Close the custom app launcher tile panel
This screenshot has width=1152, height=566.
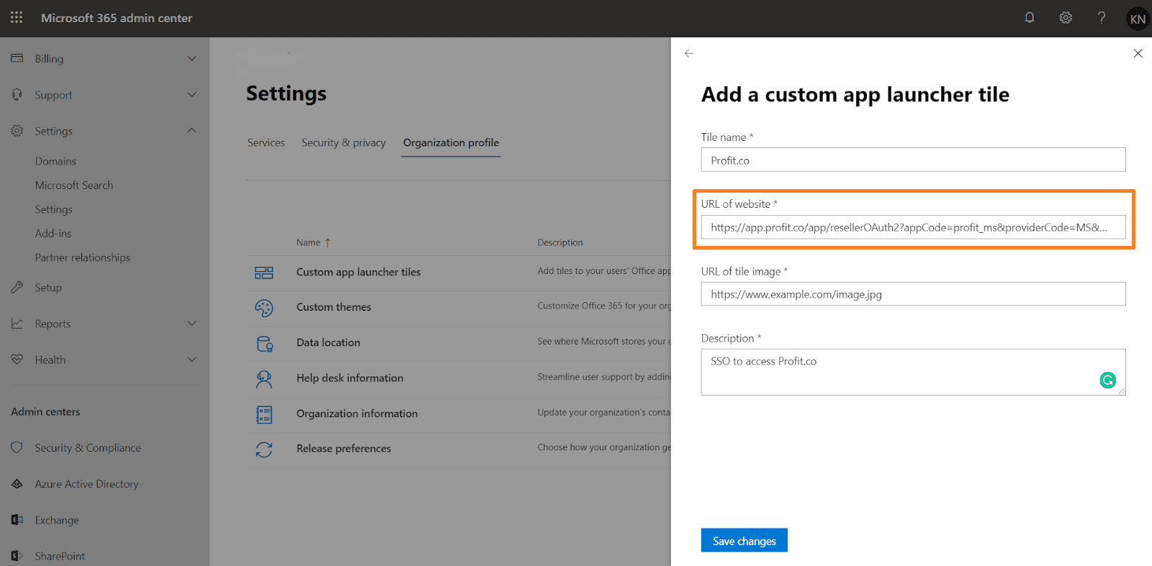tap(1138, 53)
